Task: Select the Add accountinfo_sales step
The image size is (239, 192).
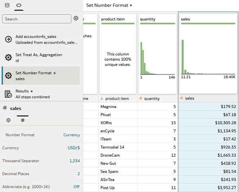Action: pos(44,39)
